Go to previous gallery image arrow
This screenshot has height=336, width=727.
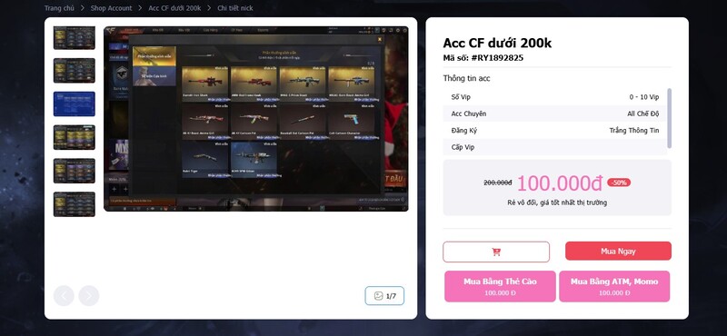(64, 296)
